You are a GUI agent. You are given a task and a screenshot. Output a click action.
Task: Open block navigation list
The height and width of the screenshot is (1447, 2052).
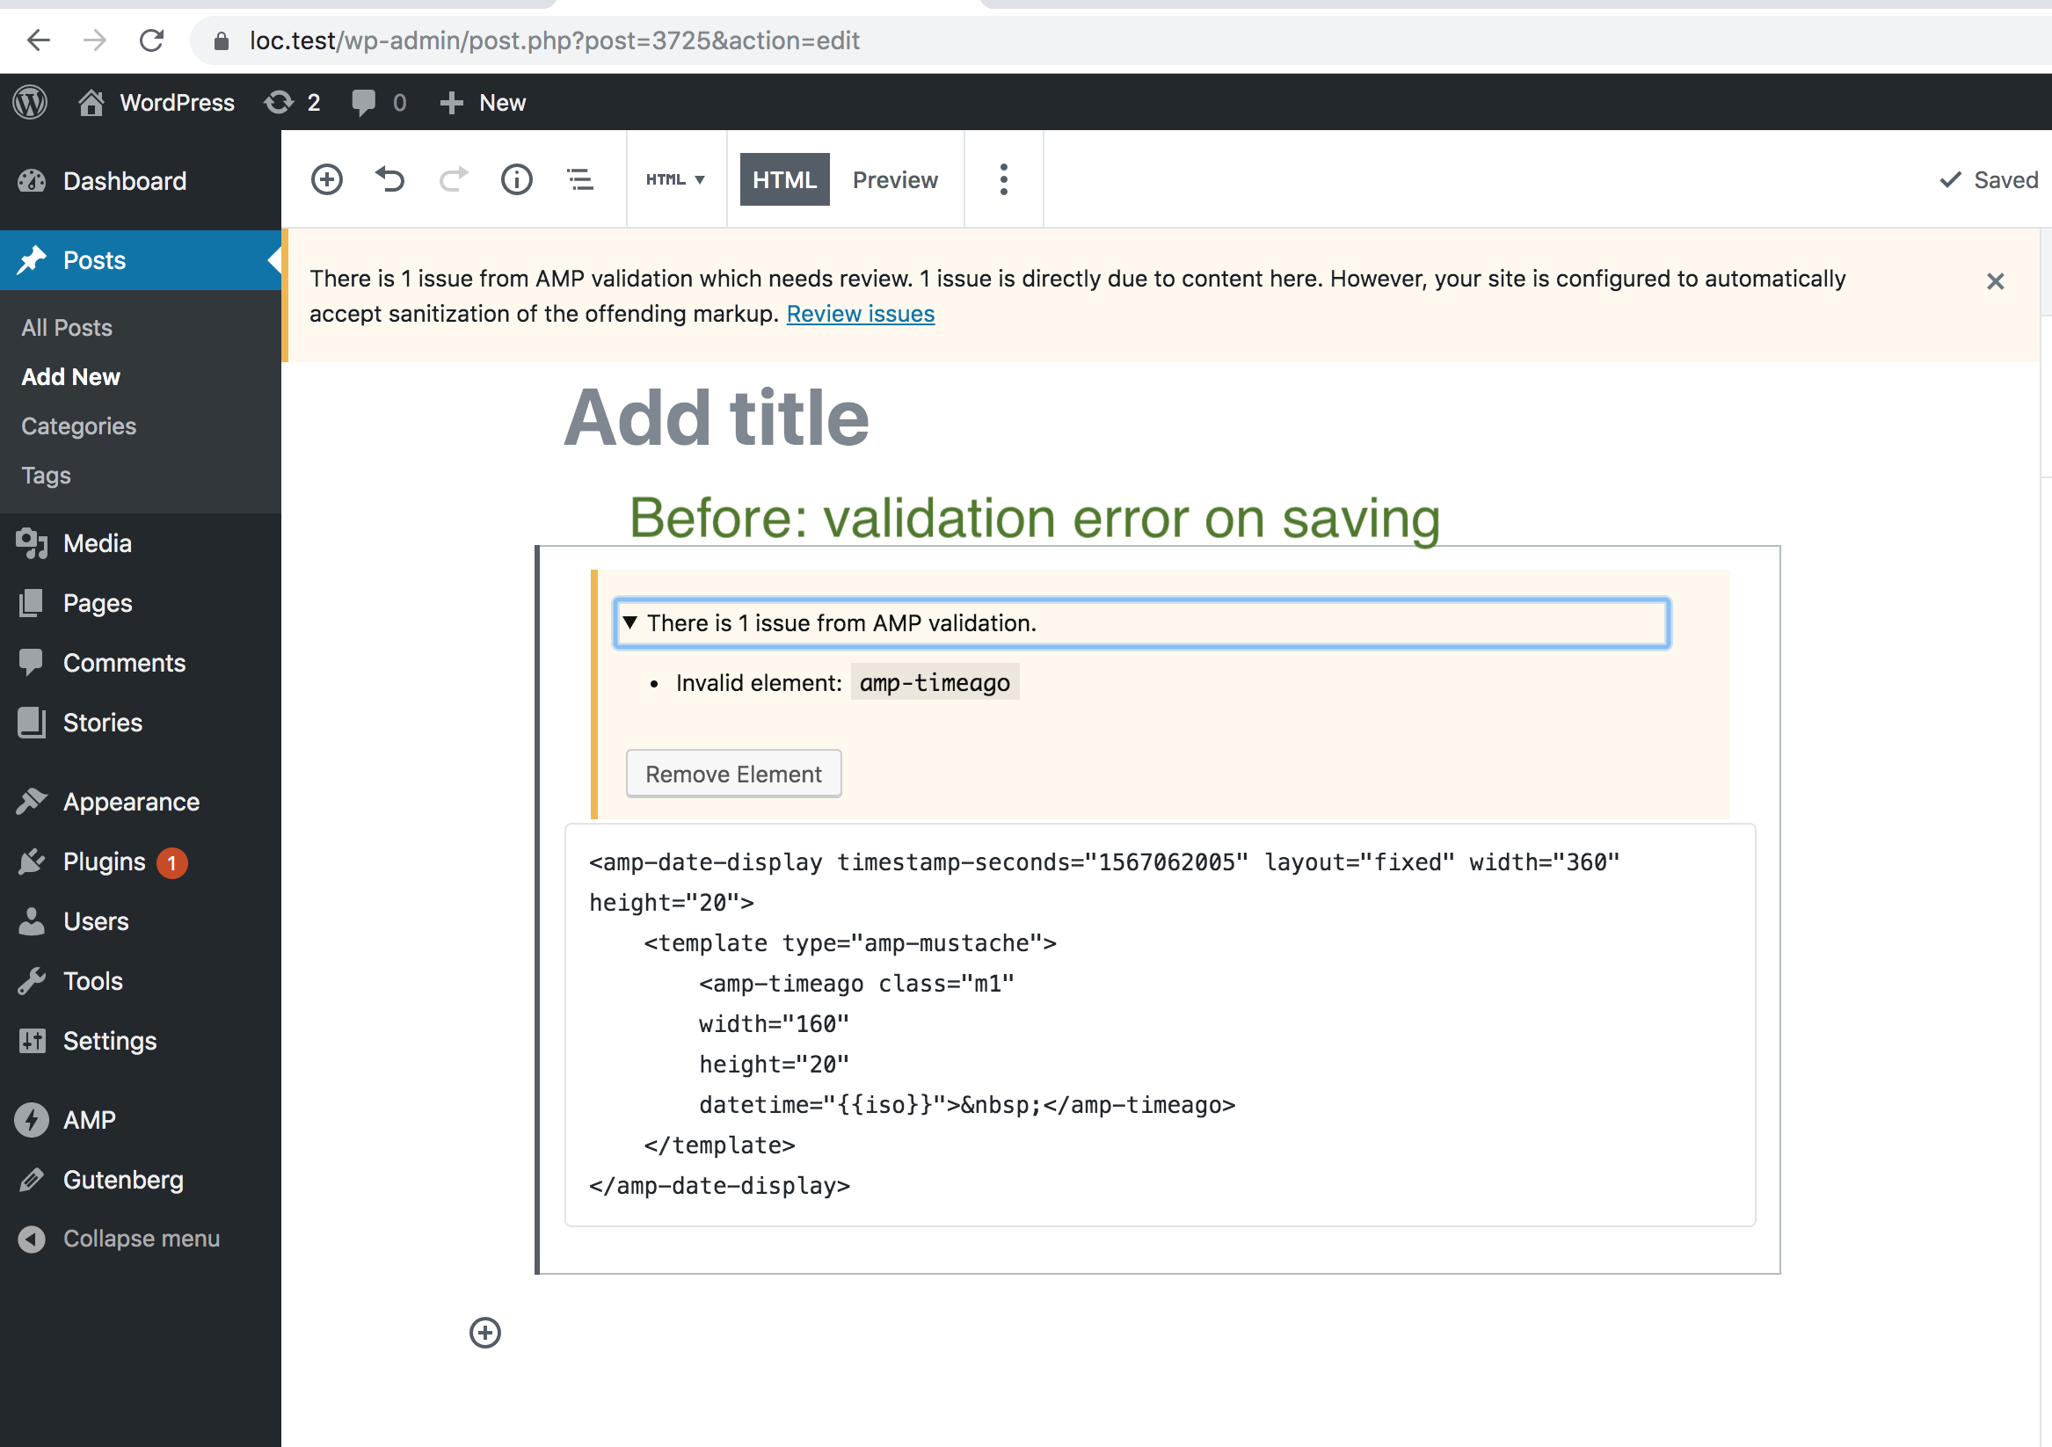pos(580,179)
